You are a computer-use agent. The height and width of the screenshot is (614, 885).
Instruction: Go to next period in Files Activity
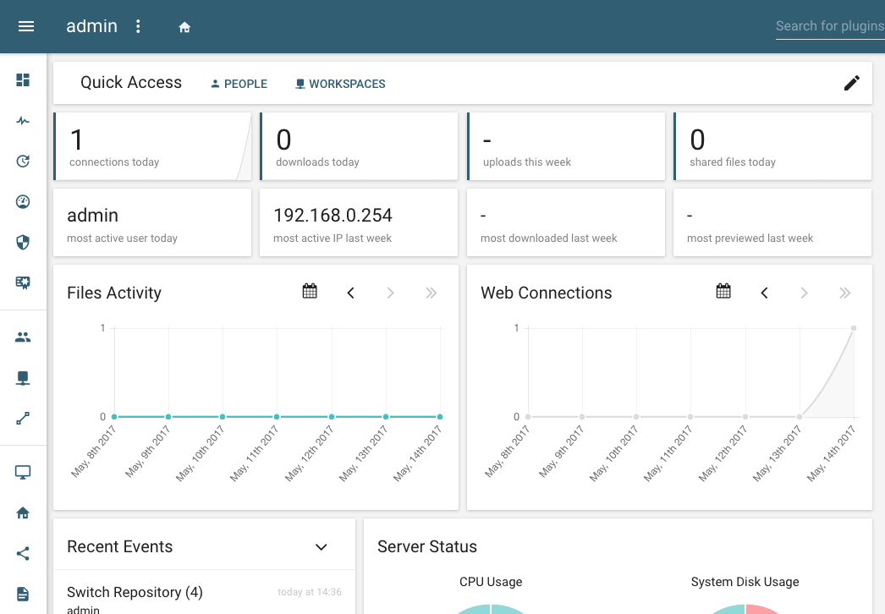[x=391, y=293]
